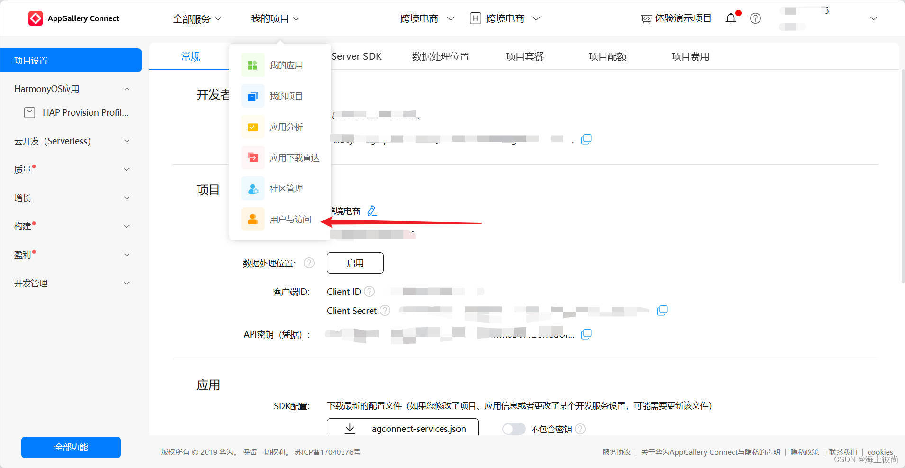
Task: Click the 体验演示项目 link text
Action: 683,18
